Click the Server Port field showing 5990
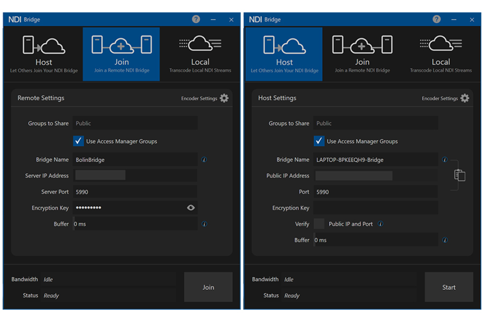The width and height of the screenshot is (484, 322). 135,192
